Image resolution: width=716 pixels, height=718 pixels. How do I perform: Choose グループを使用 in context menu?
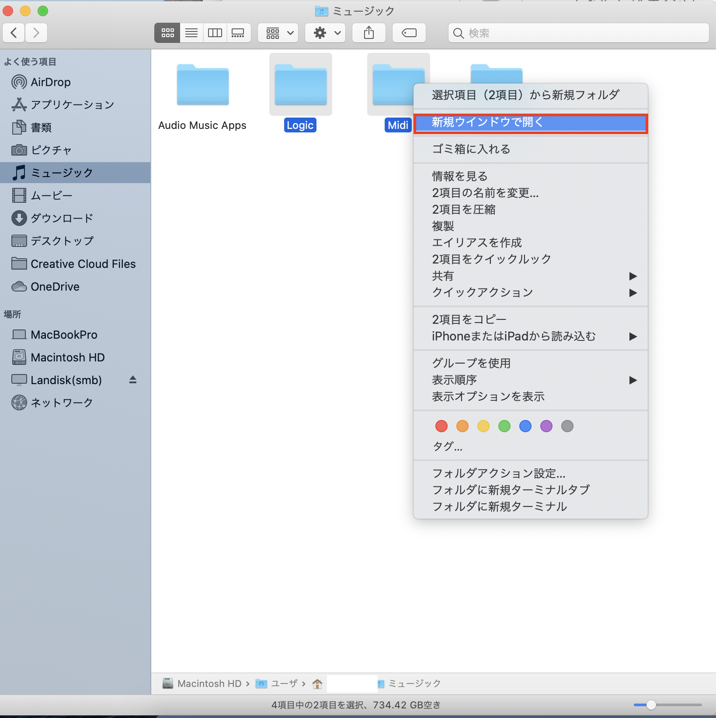[531, 364]
